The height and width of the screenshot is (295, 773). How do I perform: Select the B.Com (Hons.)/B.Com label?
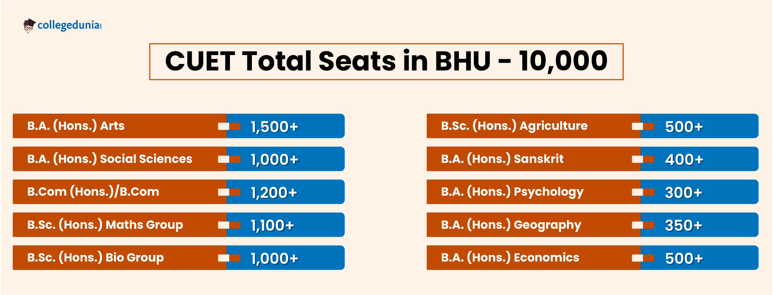point(93,192)
